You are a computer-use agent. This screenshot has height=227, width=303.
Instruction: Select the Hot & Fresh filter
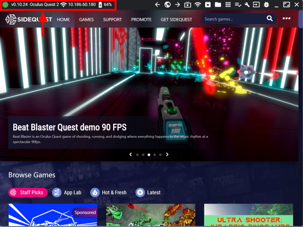(108, 193)
